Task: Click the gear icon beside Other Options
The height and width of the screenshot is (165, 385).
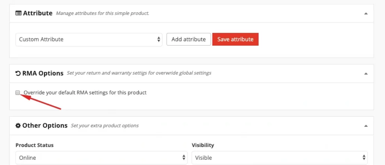Action: pos(18,126)
